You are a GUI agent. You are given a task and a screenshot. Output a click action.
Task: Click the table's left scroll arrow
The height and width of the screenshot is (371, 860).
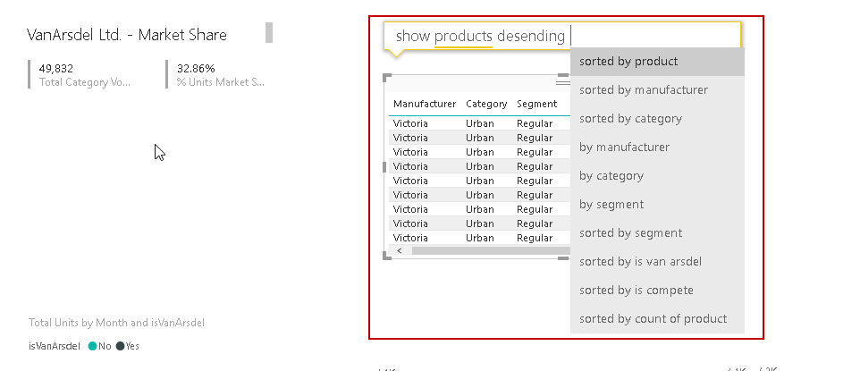pos(399,251)
